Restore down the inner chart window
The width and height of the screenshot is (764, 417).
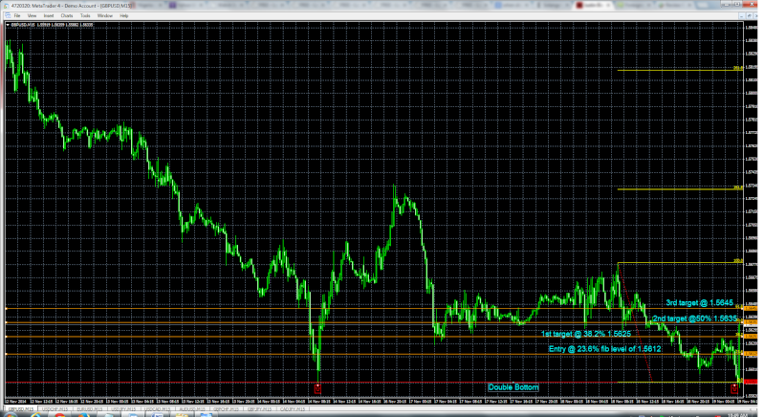coord(751,16)
